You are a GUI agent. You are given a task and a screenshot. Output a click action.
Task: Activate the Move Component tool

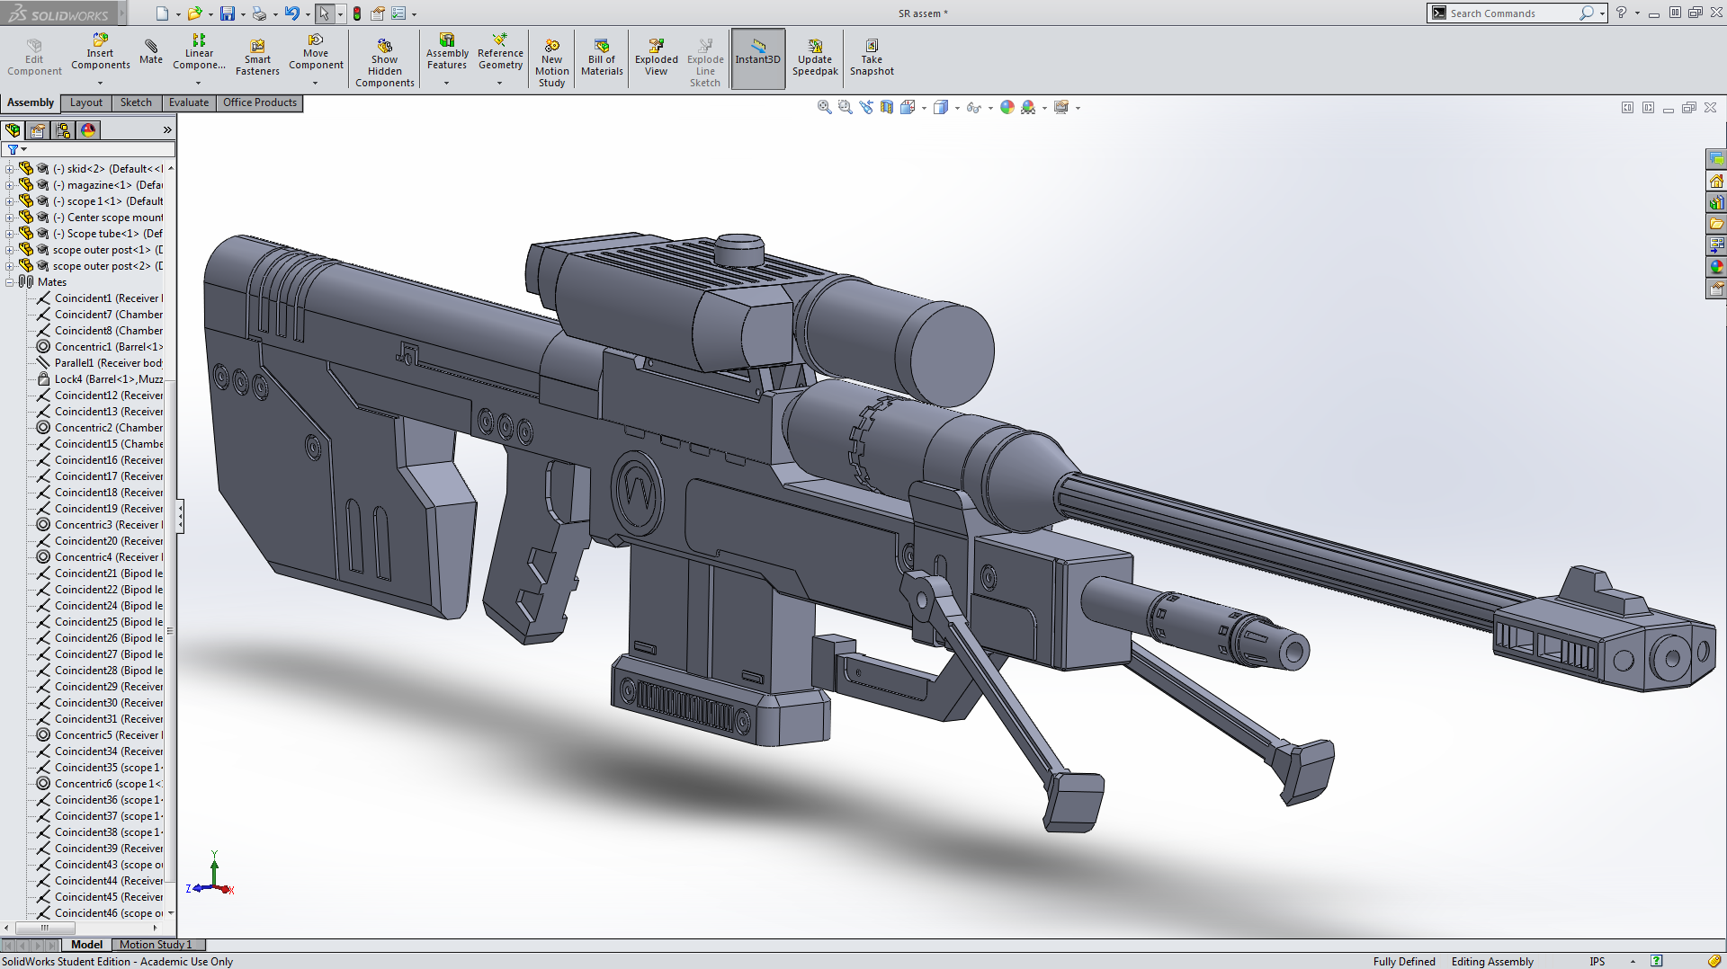click(316, 52)
